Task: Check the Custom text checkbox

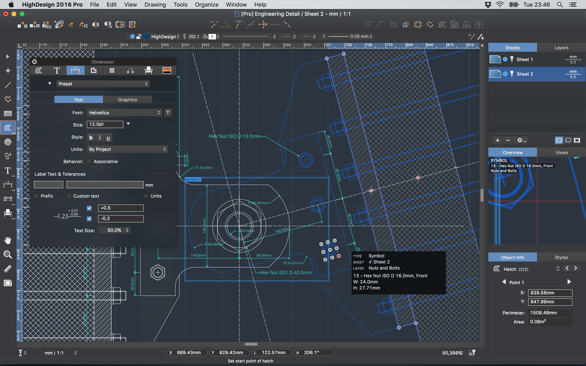Action: pyautogui.click(x=69, y=196)
